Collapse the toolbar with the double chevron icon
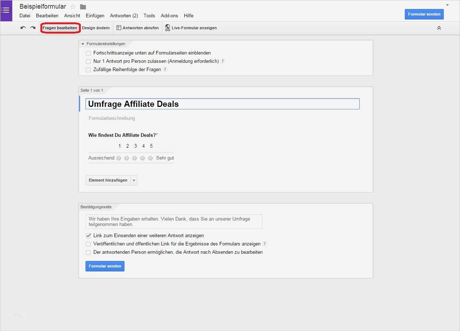460x331 pixels. click(439, 27)
